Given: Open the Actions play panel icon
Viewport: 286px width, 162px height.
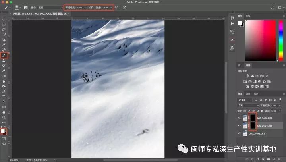Looking at the screenshot, I should tap(232, 24).
